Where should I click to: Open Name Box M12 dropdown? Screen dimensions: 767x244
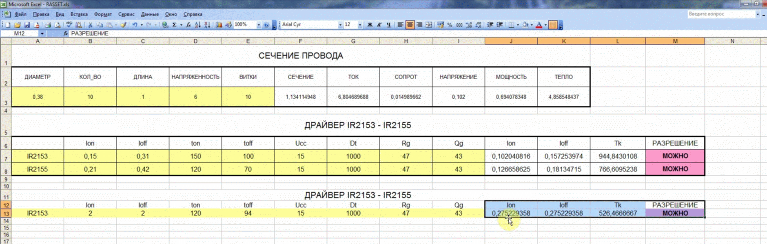point(42,33)
